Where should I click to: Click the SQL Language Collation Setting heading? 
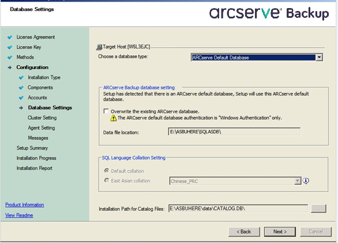pos(134,158)
